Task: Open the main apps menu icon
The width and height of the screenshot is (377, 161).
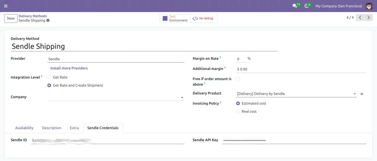Action: click(x=6, y=6)
